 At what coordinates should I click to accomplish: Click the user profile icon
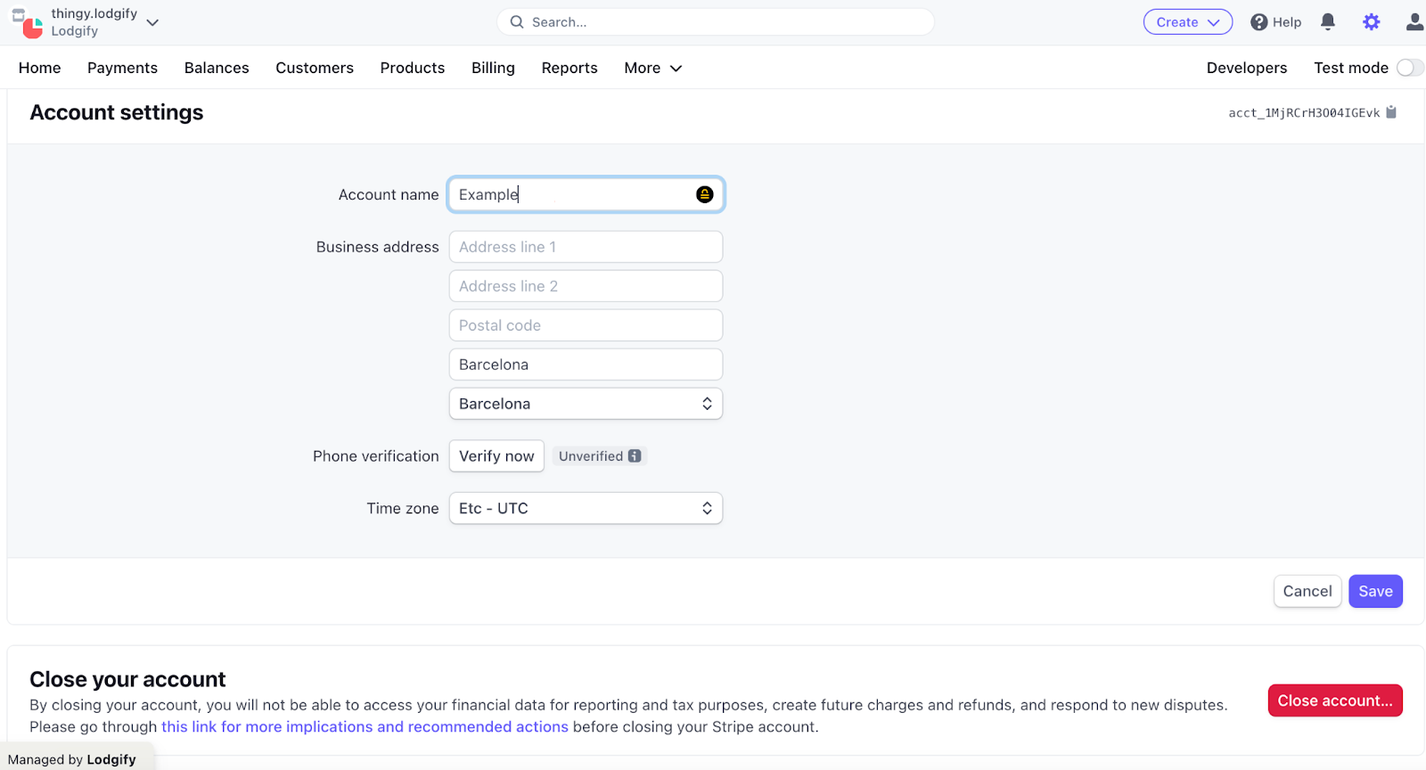pos(1414,22)
